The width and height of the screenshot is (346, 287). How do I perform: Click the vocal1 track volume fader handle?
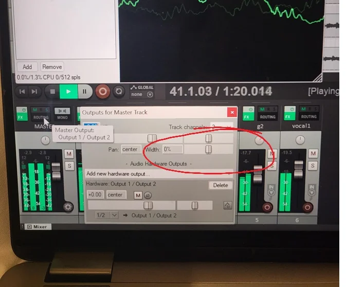click(299, 170)
